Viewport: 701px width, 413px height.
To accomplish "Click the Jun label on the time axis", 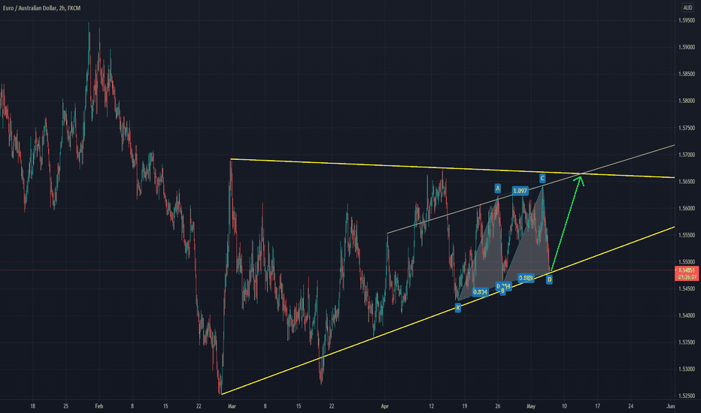I will [670, 406].
